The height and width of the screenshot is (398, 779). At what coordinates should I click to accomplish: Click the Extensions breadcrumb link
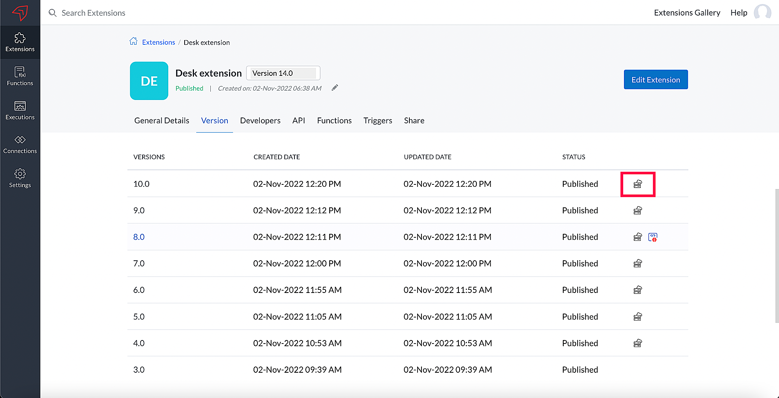click(159, 42)
